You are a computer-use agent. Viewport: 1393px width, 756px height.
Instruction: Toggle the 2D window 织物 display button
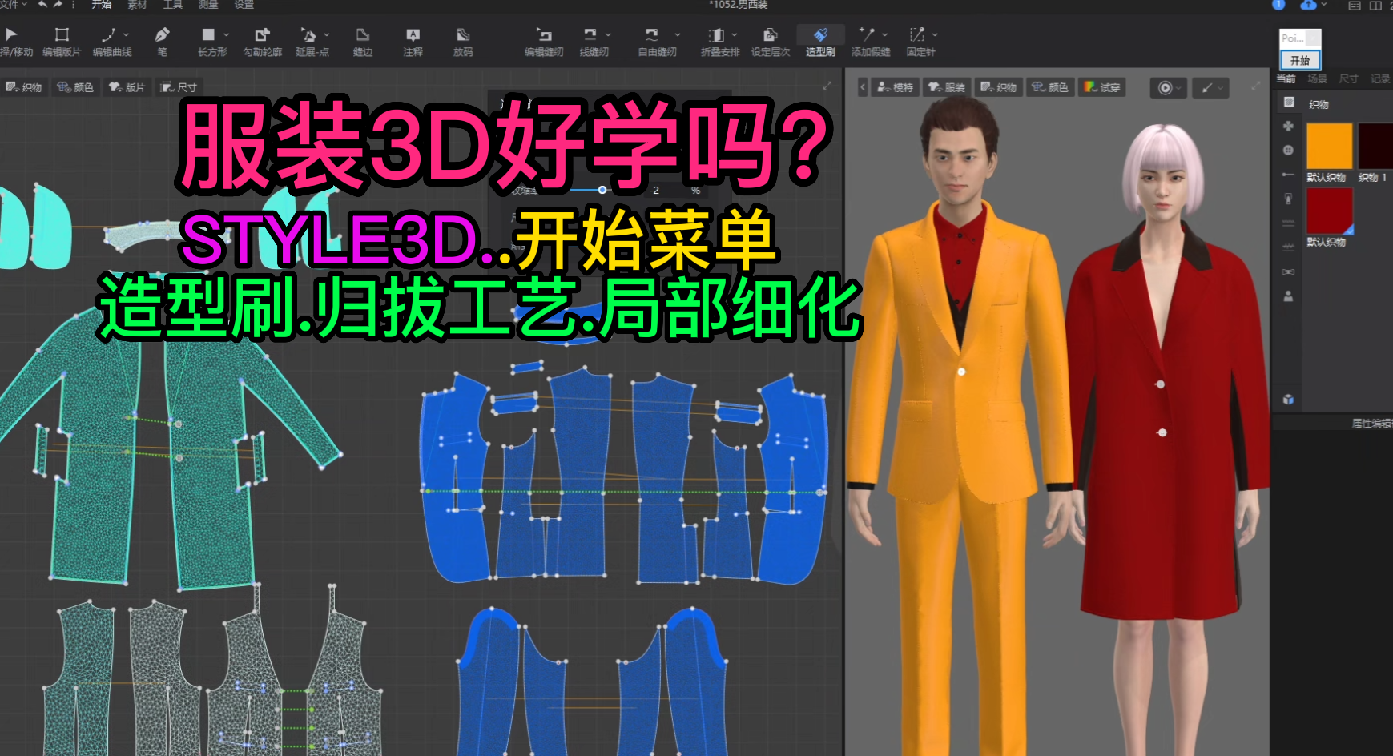click(x=24, y=87)
